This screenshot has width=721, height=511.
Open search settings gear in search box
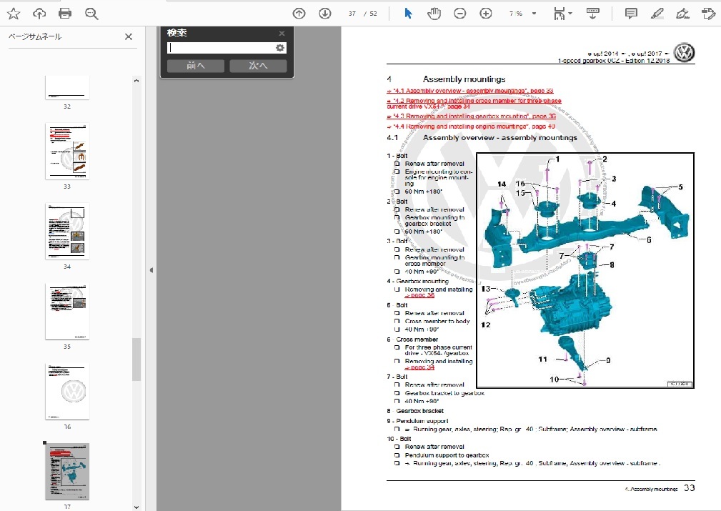coord(280,48)
